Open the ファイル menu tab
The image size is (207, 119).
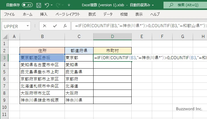(x=9, y=14)
